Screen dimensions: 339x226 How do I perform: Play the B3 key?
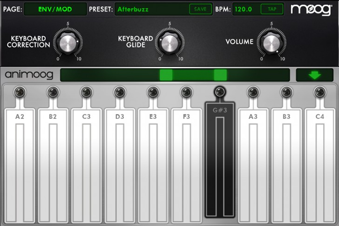[287, 166]
